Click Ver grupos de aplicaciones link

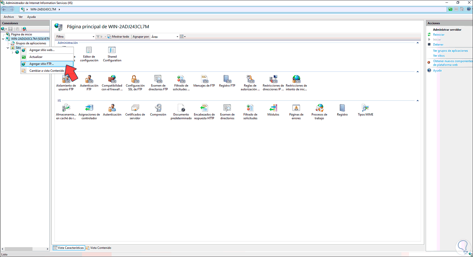tap(450, 51)
